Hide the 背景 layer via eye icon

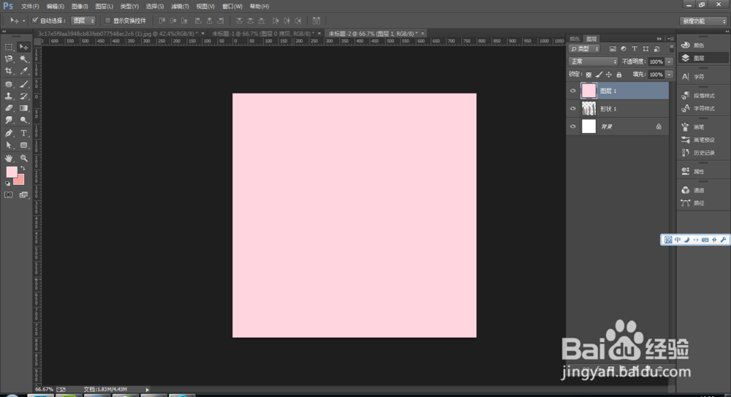(573, 126)
